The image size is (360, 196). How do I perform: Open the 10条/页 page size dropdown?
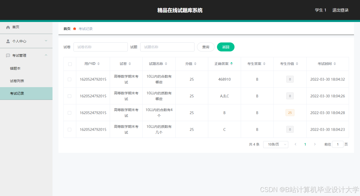pyautogui.click(x=276, y=145)
